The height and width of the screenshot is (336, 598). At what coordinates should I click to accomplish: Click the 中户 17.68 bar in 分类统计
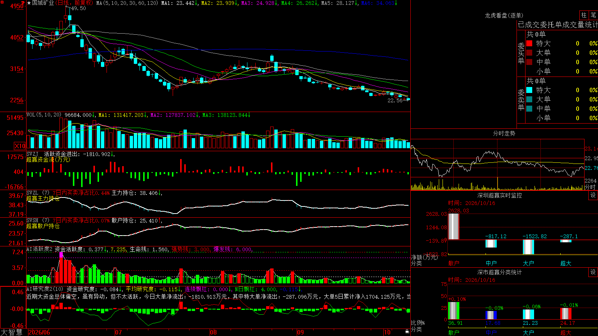[x=491, y=315]
